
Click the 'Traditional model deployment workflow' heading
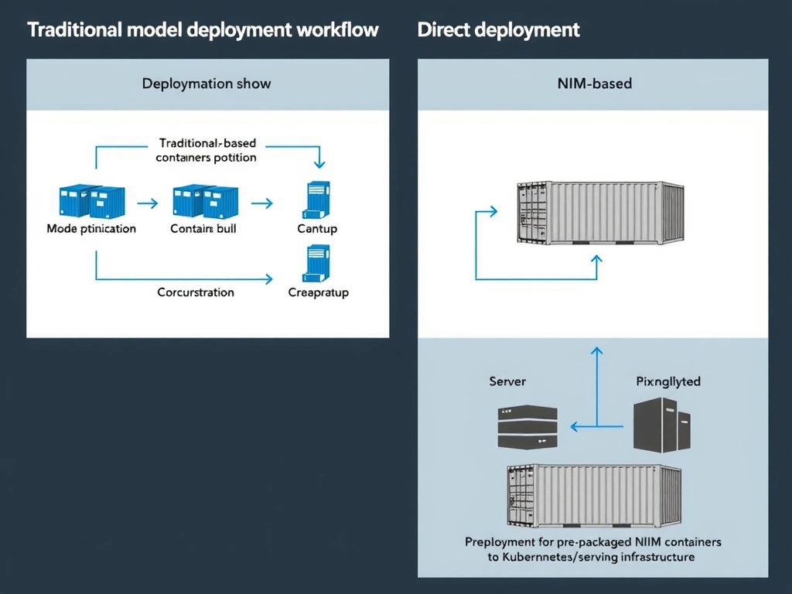click(x=203, y=30)
